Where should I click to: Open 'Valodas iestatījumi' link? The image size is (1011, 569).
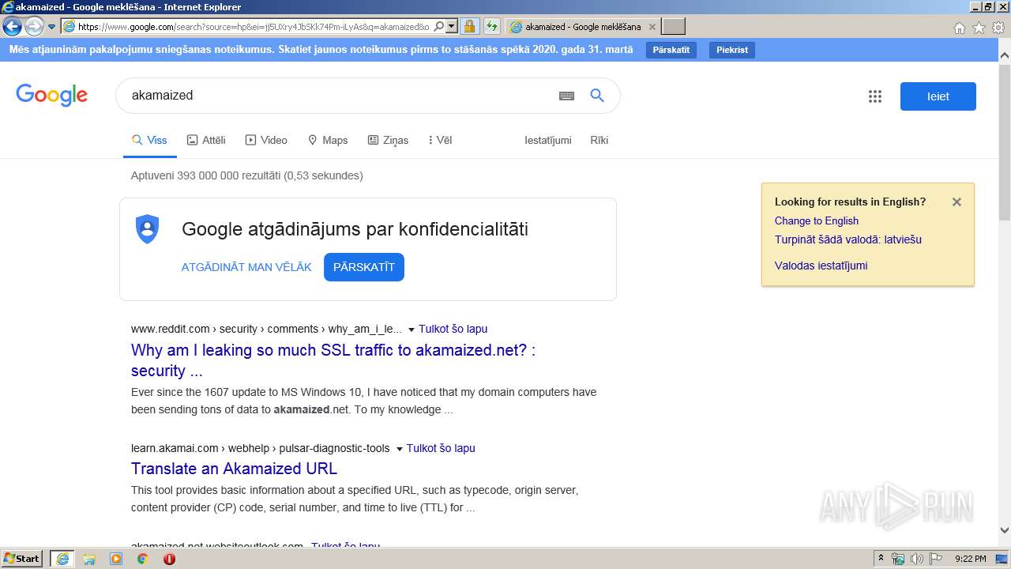[821, 266]
